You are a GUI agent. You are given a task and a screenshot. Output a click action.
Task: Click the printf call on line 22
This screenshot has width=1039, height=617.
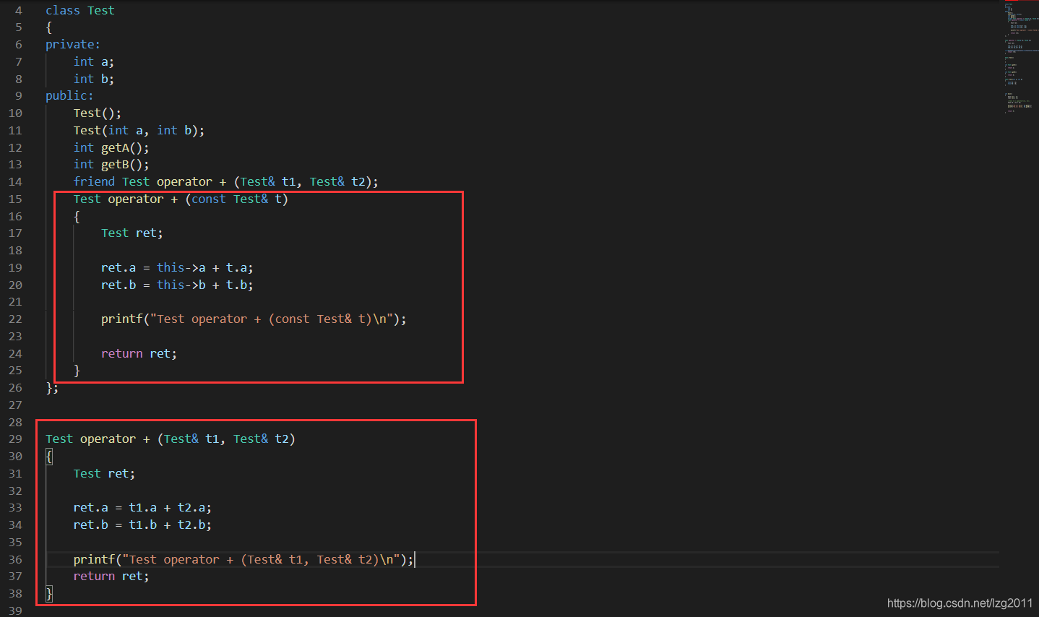[x=254, y=319]
